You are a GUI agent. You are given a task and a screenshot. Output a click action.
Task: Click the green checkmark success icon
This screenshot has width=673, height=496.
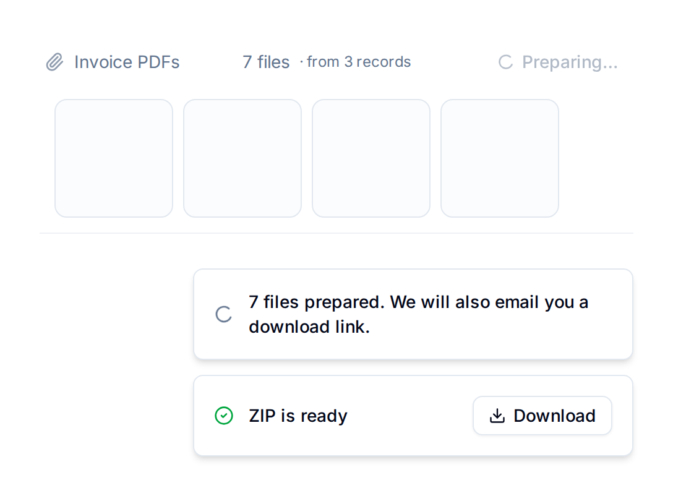[x=224, y=416]
